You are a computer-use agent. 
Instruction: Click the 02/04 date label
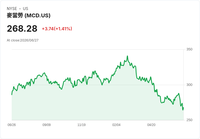pos(116,125)
